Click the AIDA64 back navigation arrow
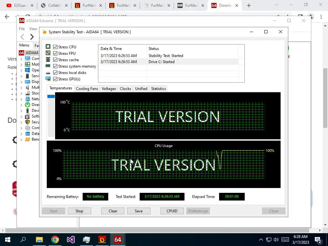 click(22, 37)
